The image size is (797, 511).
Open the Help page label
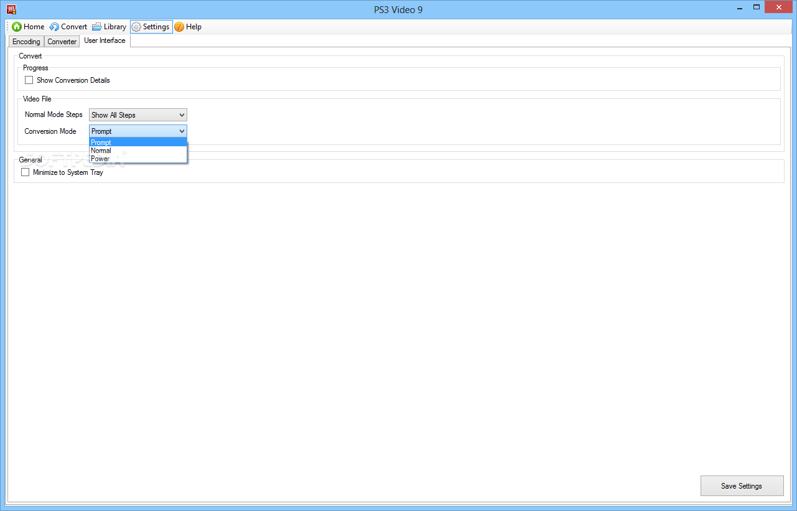[193, 27]
